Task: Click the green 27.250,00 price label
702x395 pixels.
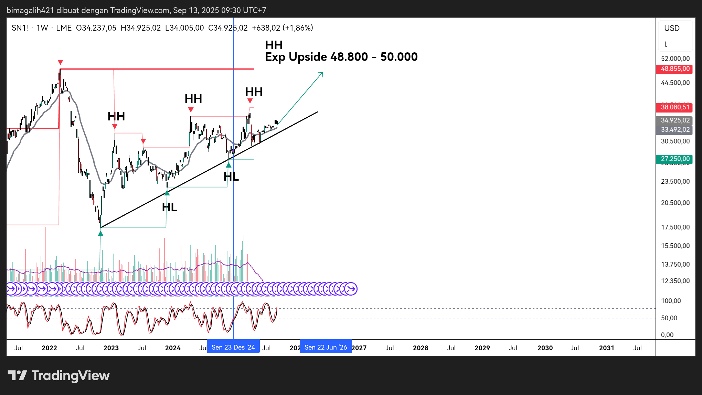Action: (x=674, y=159)
